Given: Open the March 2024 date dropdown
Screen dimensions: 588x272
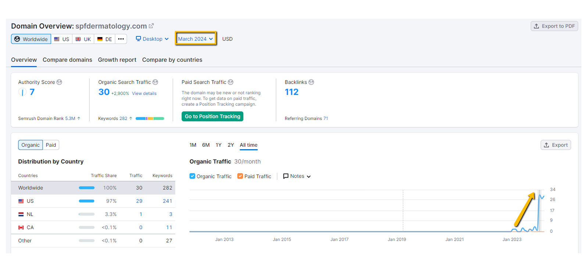Looking at the screenshot, I should pyautogui.click(x=196, y=39).
